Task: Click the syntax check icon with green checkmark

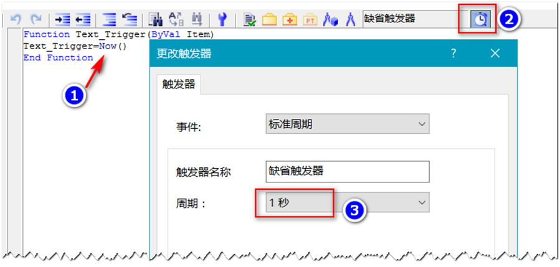Action: (250, 19)
